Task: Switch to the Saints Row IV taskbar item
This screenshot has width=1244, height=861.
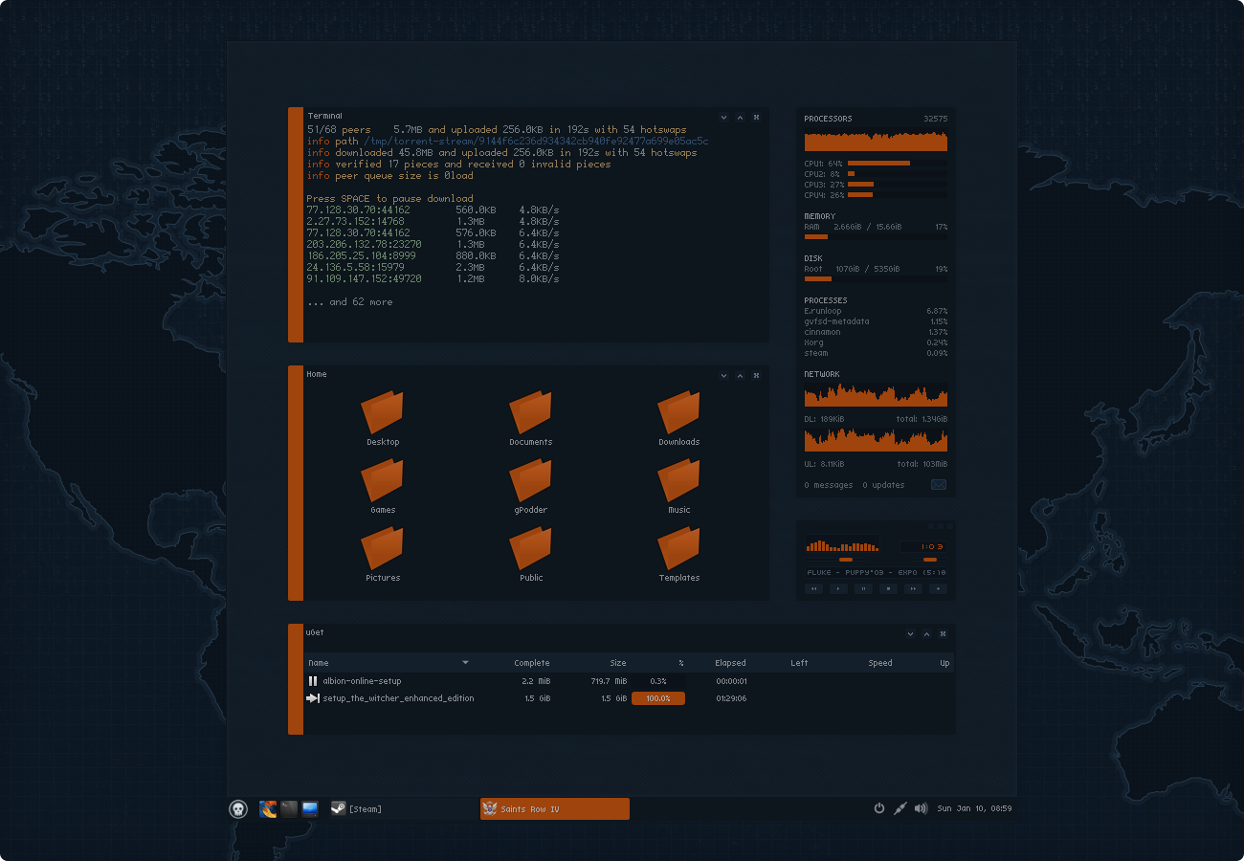Action: point(555,809)
